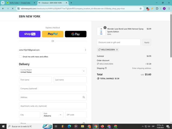Image resolution: width=172 pixels, height=129 pixels.
Task: Open the Extensions puzzle icon
Action: [x=157, y=8]
